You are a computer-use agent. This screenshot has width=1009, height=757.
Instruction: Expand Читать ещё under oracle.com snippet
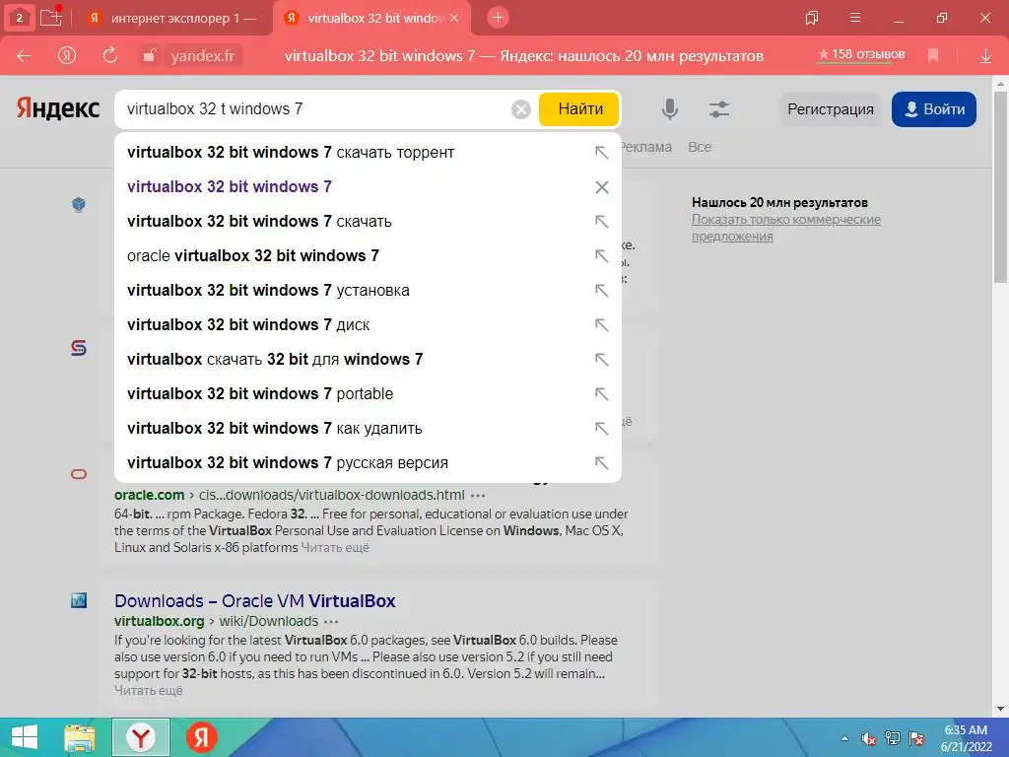coord(335,548)
